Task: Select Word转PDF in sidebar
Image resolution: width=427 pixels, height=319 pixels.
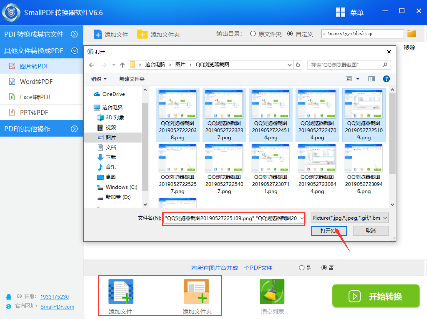Action: point(42,81)
